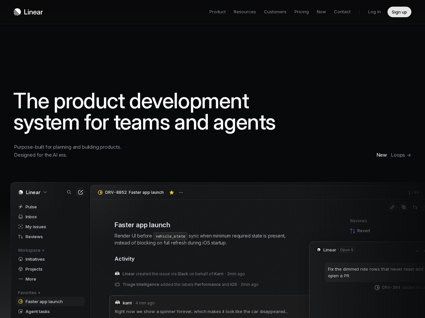This screenshot has width=425, height=318.
Task: Open the Contact page link
Action: [x=342, y=12]
